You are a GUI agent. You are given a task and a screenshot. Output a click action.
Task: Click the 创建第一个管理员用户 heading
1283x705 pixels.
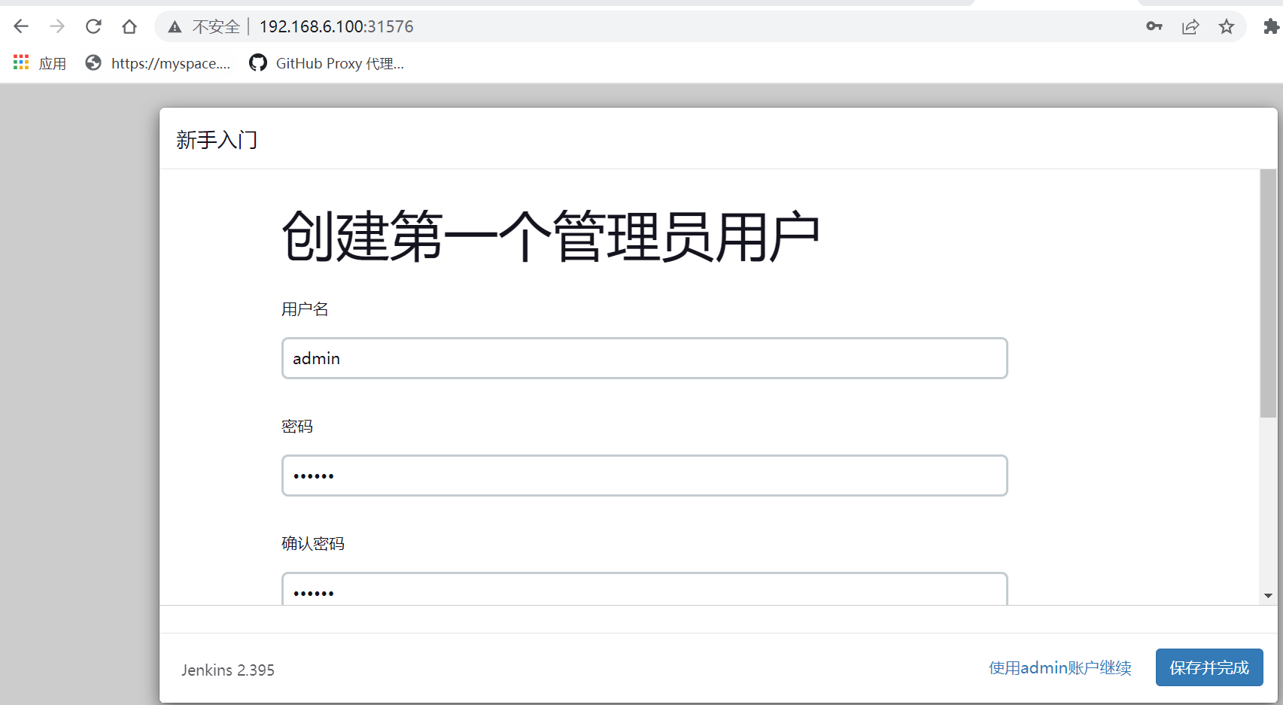click(x=550, y=236)
